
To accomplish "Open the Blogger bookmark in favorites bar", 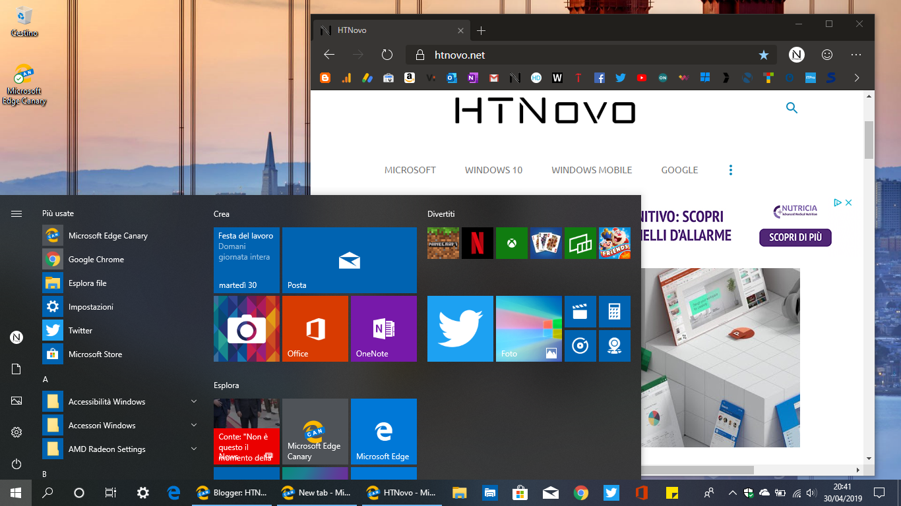I will [x=325, y=78].
